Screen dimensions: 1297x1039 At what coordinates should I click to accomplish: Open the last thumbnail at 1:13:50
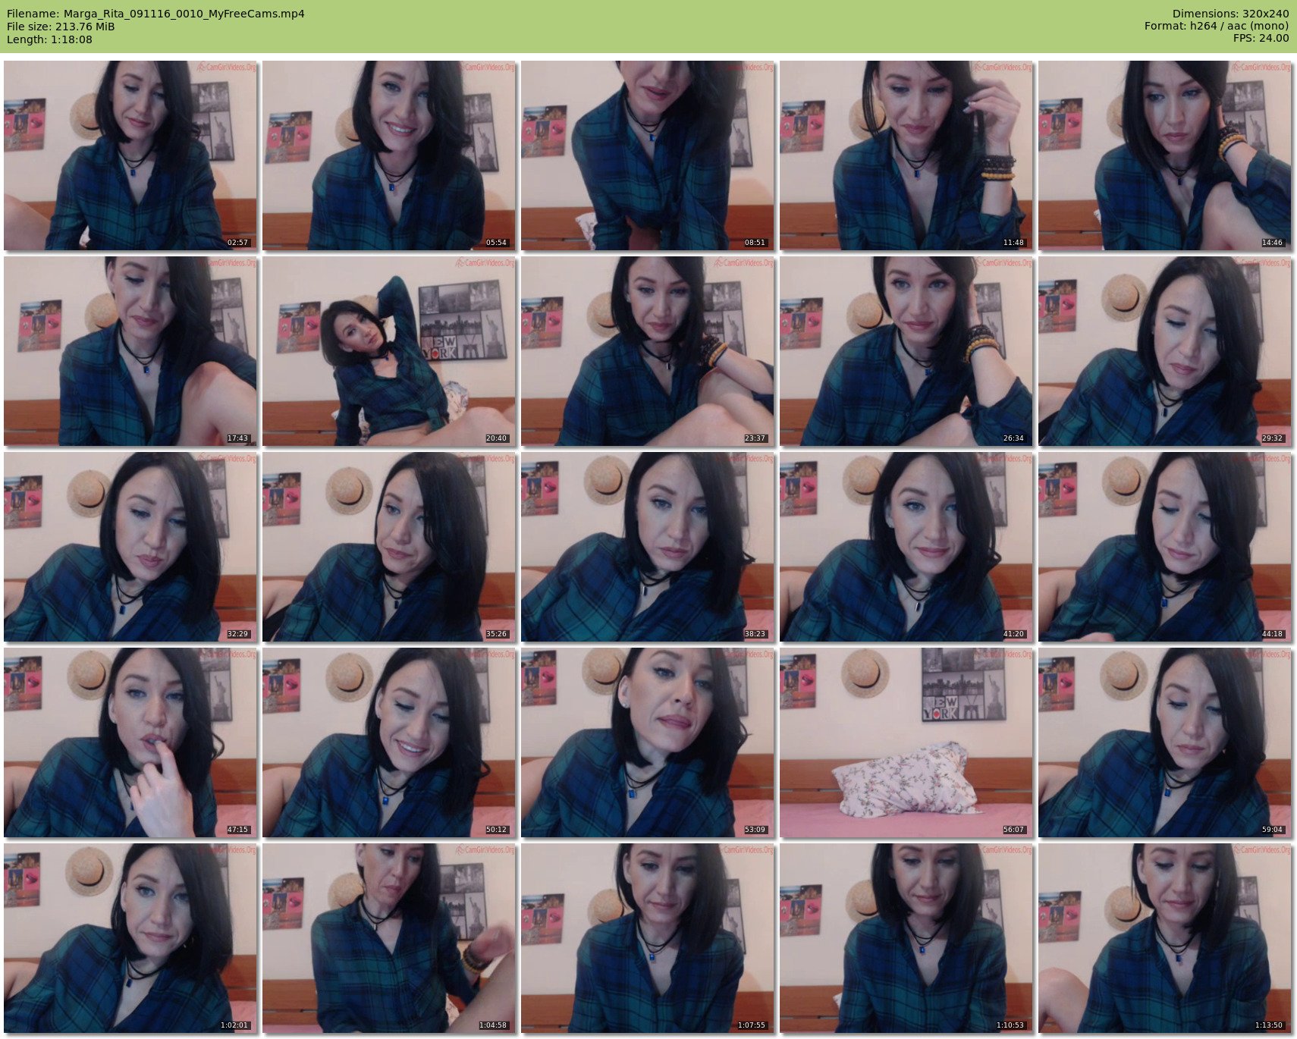pos(1164,938)
